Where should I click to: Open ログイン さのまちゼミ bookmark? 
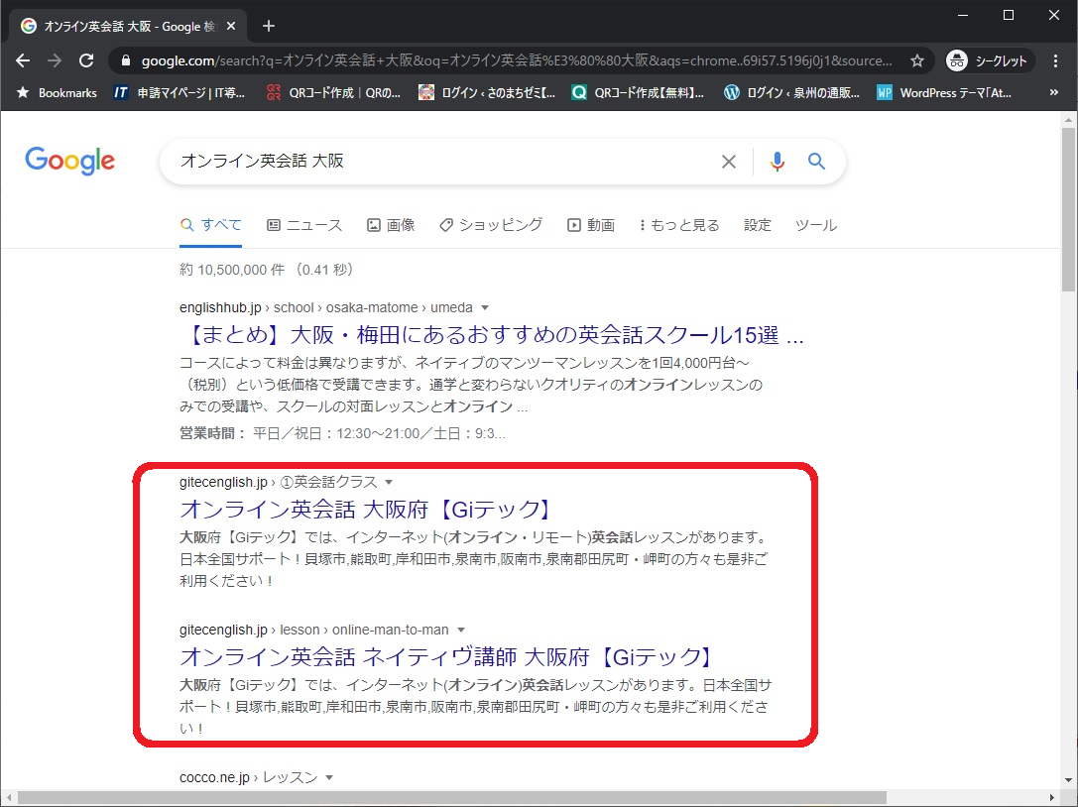(x=487, y=93)
